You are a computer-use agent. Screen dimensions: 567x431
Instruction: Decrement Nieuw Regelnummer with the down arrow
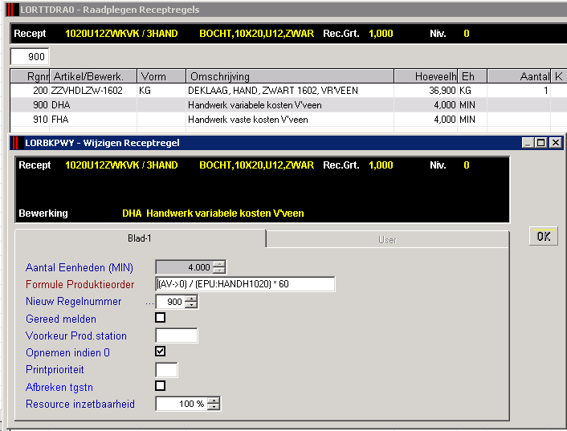click(191, 304)
